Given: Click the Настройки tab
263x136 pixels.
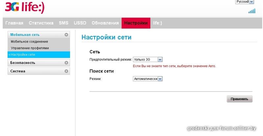Looking at the screenshot, I should 136,23.
